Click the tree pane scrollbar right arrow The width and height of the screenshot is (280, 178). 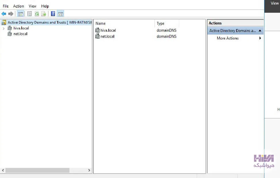pos(89,170)
